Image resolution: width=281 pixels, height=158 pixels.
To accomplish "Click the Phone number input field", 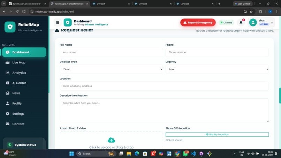I will [217, 52].
